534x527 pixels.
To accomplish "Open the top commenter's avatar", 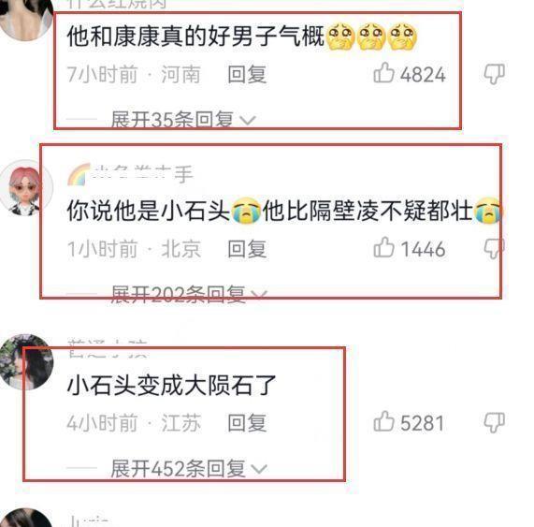I will pyautogui.click(x=24, y=17).
